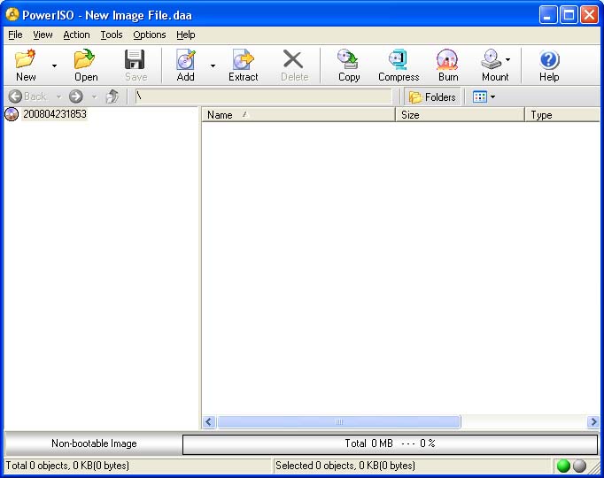Click the green status indicator light
The image size is (604, 478).
click(563, 466)
